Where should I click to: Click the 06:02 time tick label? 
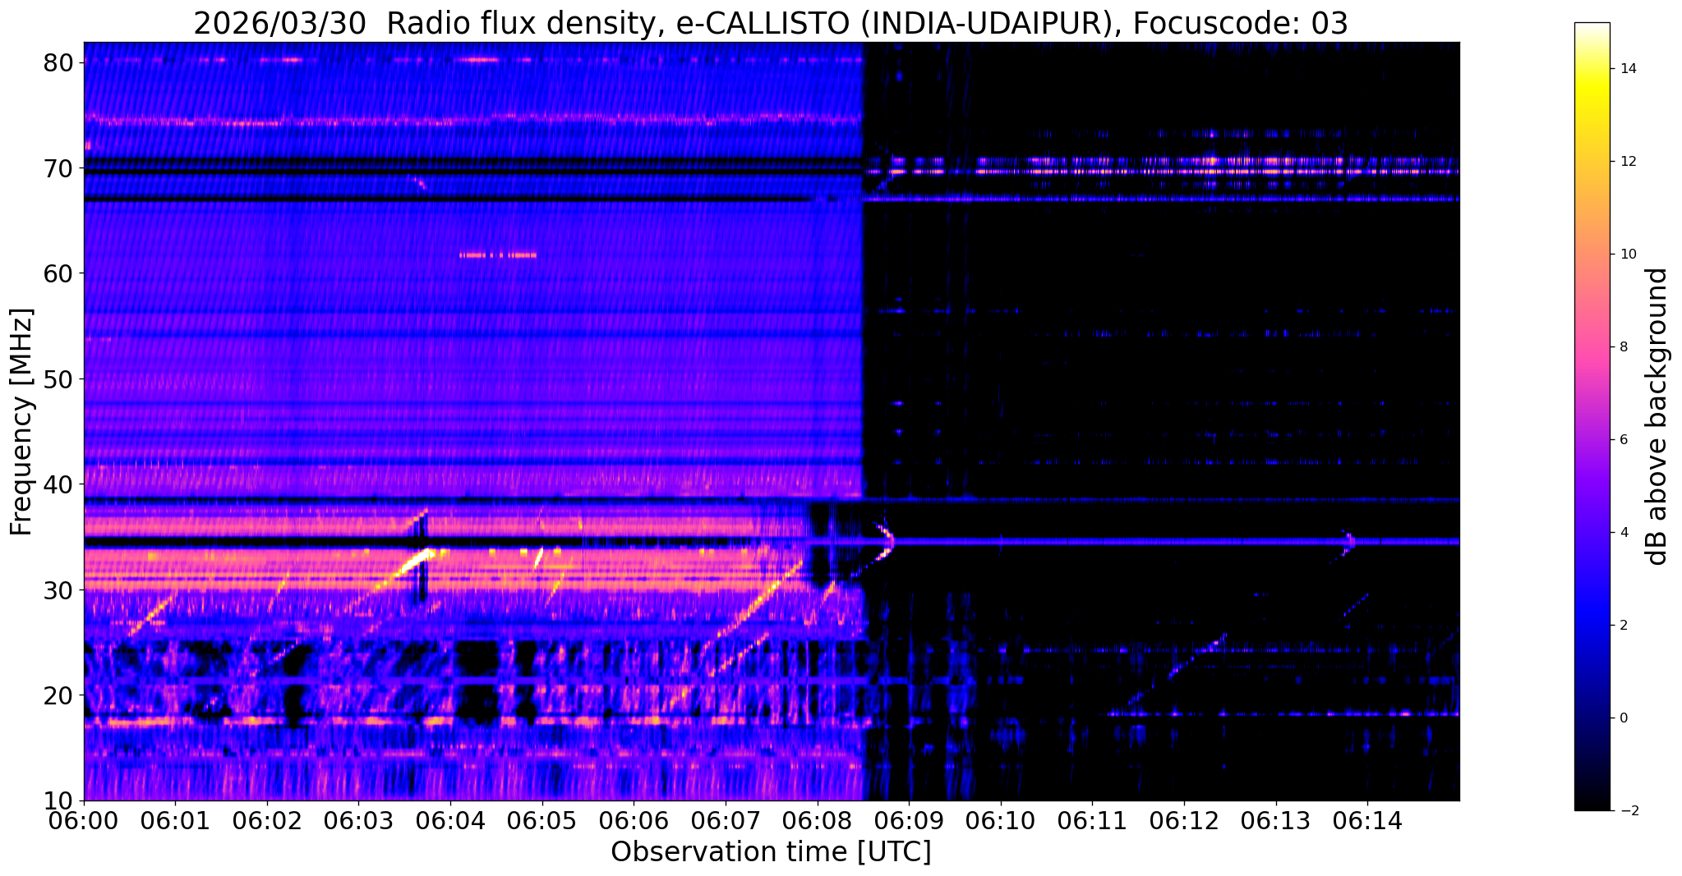pos(267,819)
